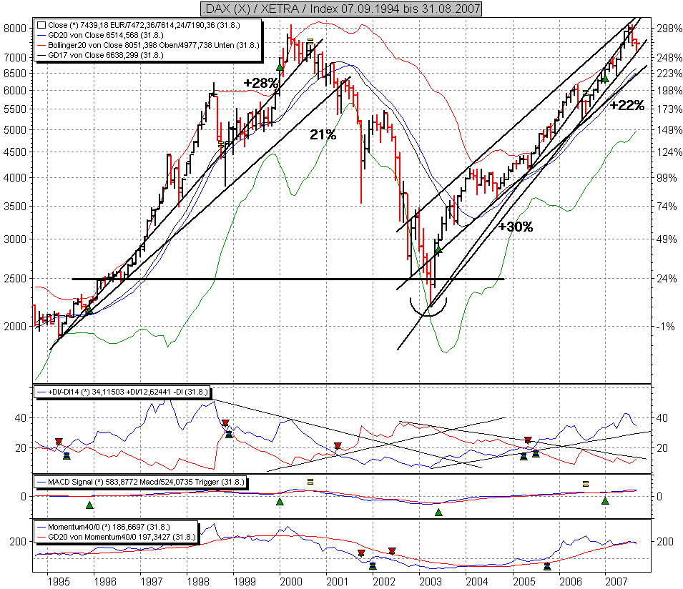Click the 2003 year label on time axis
The height and width of the screenshot is (589, 683).
(431, 582)
